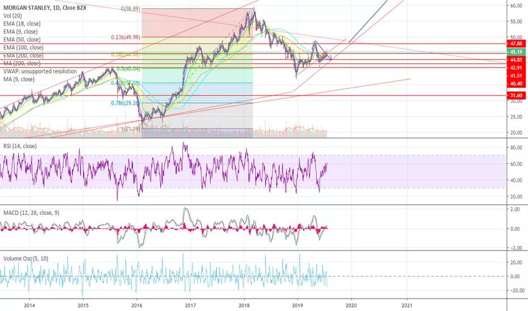This screenshot has width=528, height=311.
Task: Select the MA (200, close) indicator label
Action: (x=22, y=63)
